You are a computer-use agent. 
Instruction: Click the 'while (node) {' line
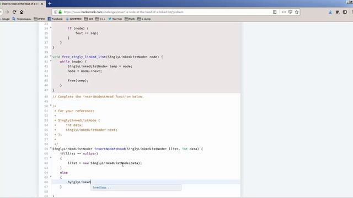pyautogui.click(x=73, y=62)
